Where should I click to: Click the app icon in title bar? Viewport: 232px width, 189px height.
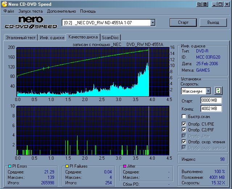[4, 4]
